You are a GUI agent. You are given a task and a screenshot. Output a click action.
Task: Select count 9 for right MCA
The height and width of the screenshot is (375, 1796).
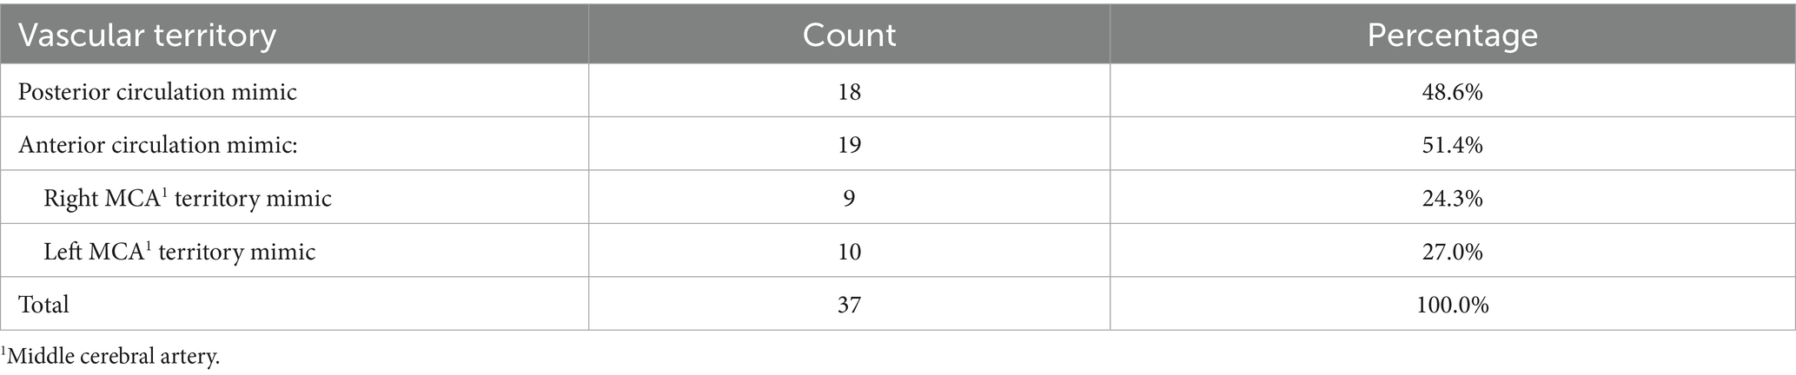coord(849,199)
